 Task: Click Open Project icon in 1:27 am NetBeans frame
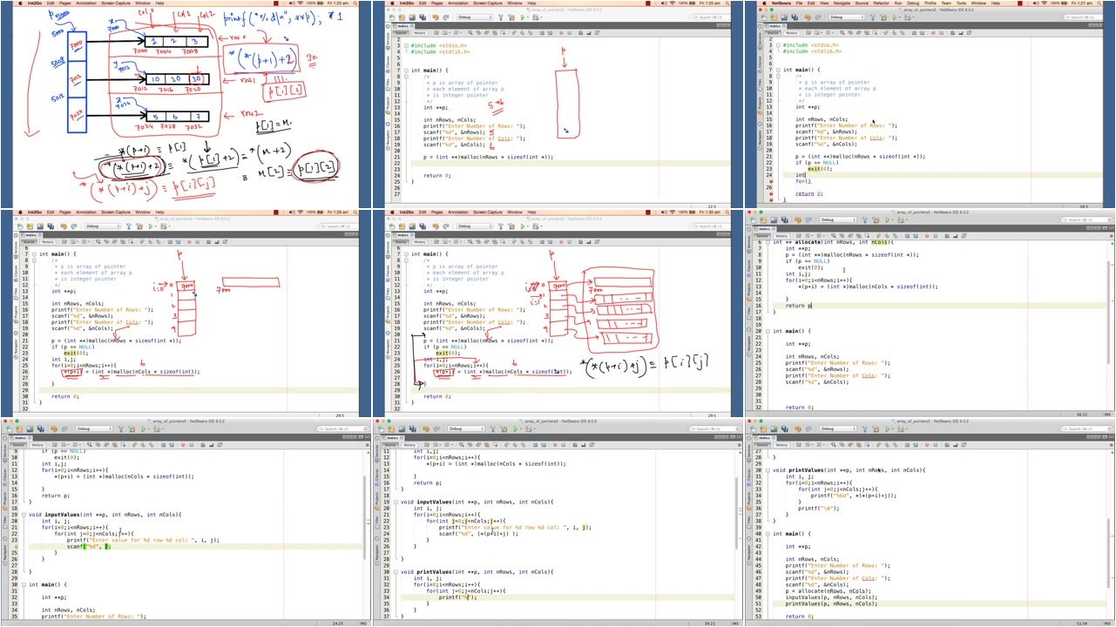point(784,17)
